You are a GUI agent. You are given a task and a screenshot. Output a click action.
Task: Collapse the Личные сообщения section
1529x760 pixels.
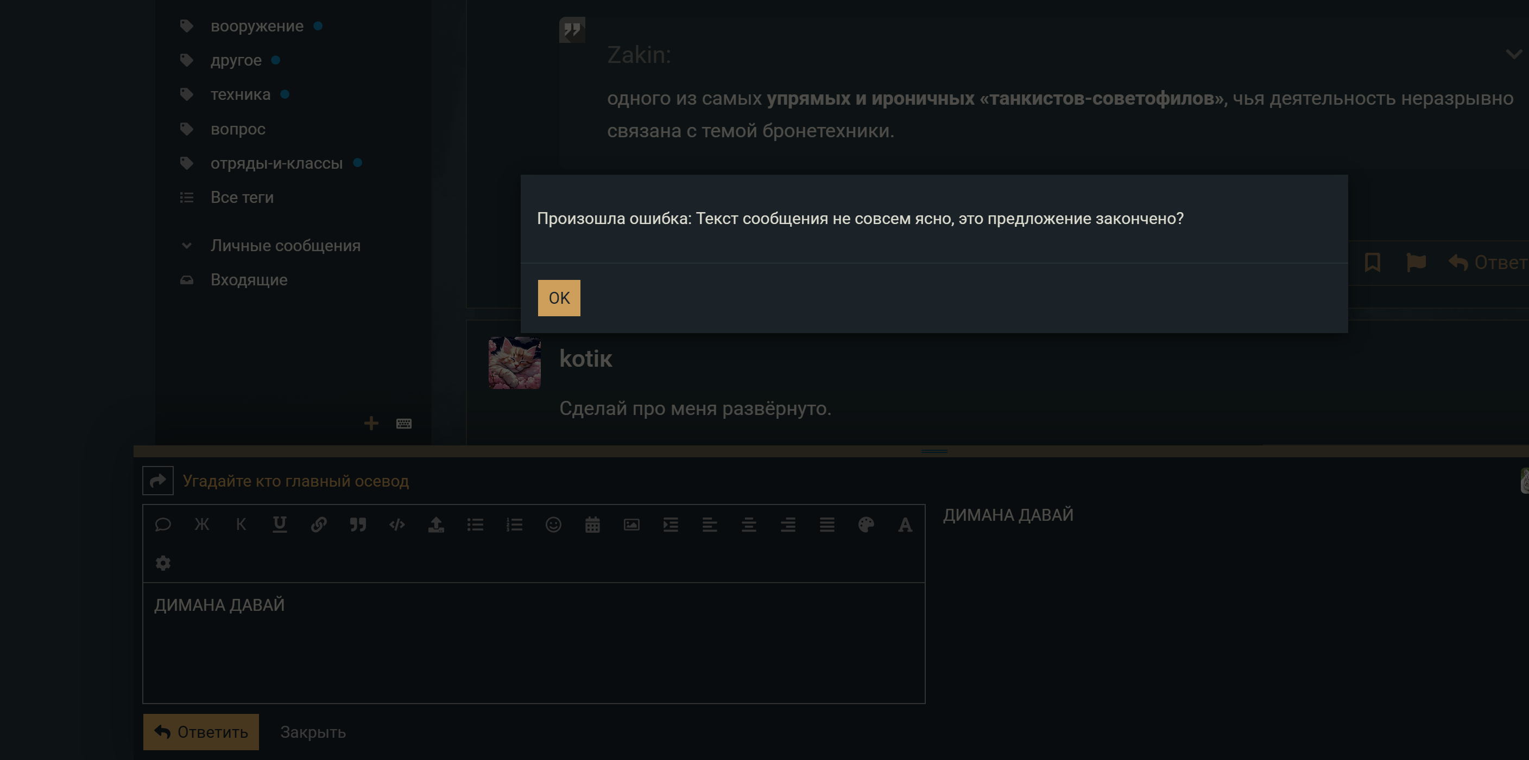pos(186,245)
